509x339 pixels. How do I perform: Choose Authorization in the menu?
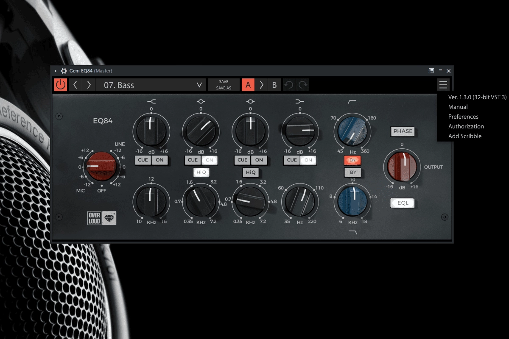(x=466, y=126)
